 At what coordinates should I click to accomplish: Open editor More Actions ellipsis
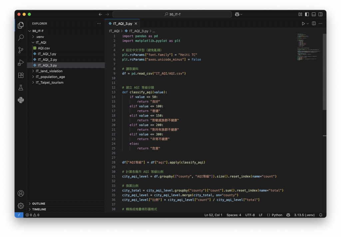coord(321,24)
